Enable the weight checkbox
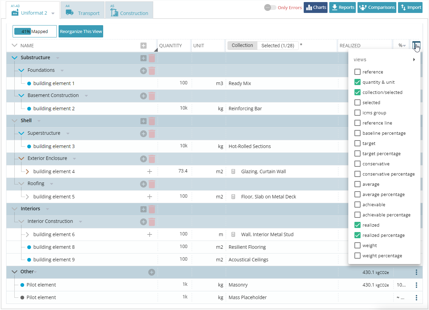429x310 pixels. click(x=357, y=245)
